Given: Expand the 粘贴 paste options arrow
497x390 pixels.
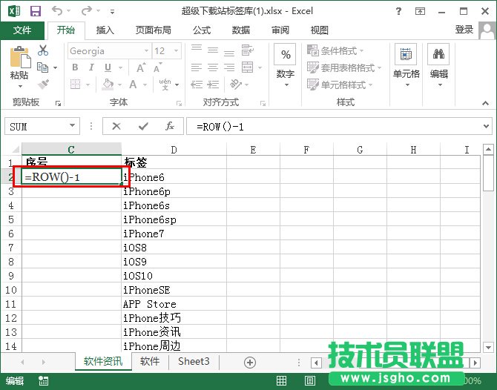Looking at the screenshot, I should point(20,86).
